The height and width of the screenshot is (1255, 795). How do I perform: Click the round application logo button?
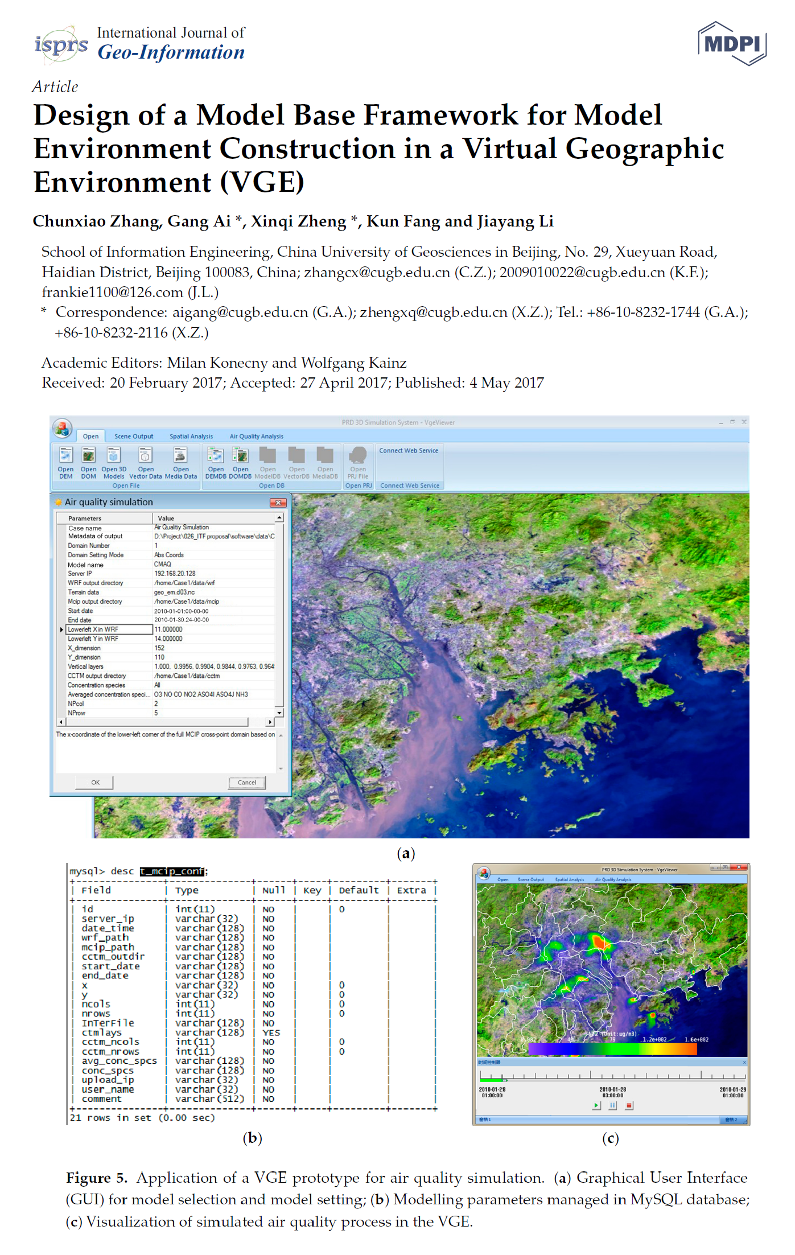[x=62, y=428]
